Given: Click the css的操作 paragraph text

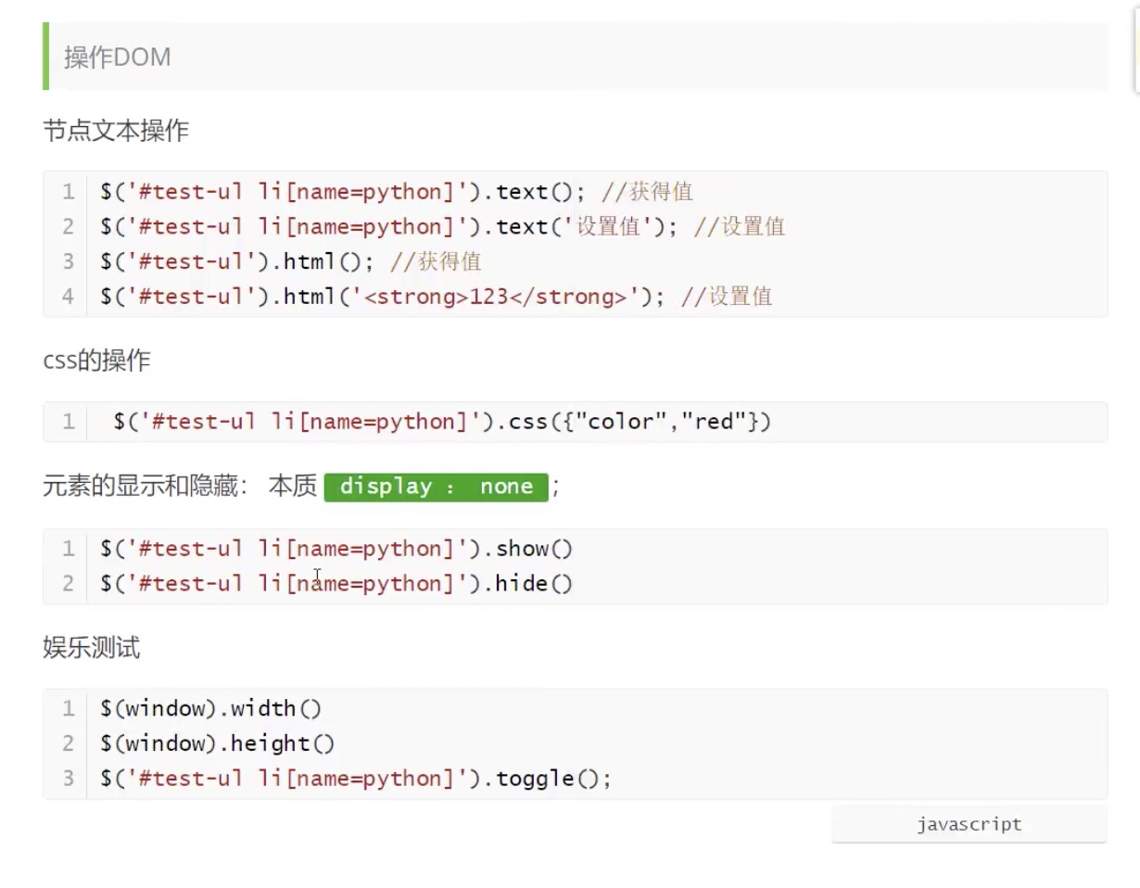Looking at the screenshot, I should [96, 361].
